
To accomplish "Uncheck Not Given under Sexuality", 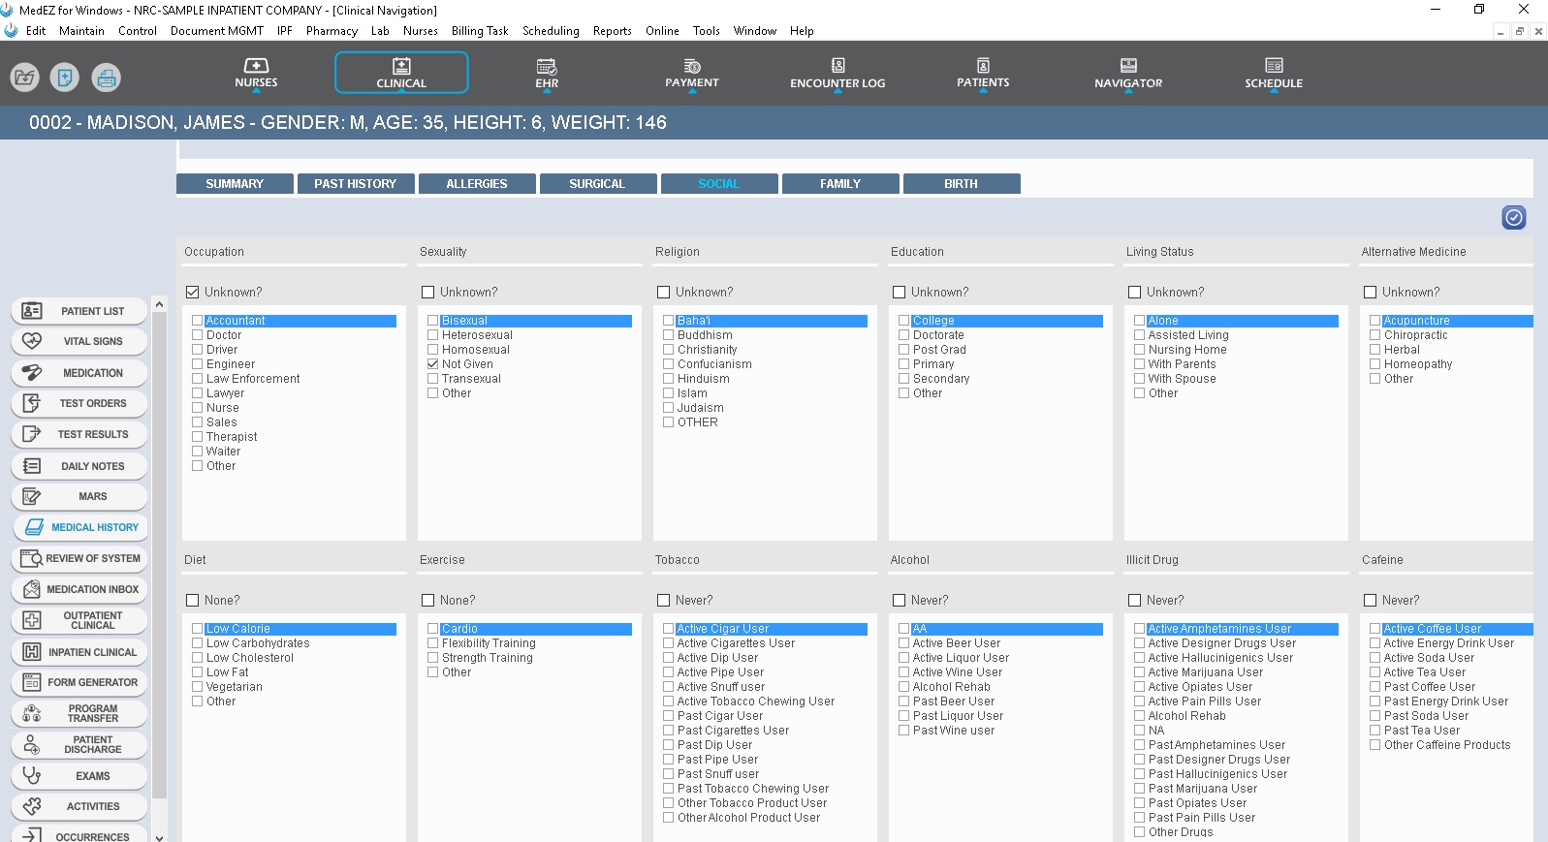I will coord(433,364).
